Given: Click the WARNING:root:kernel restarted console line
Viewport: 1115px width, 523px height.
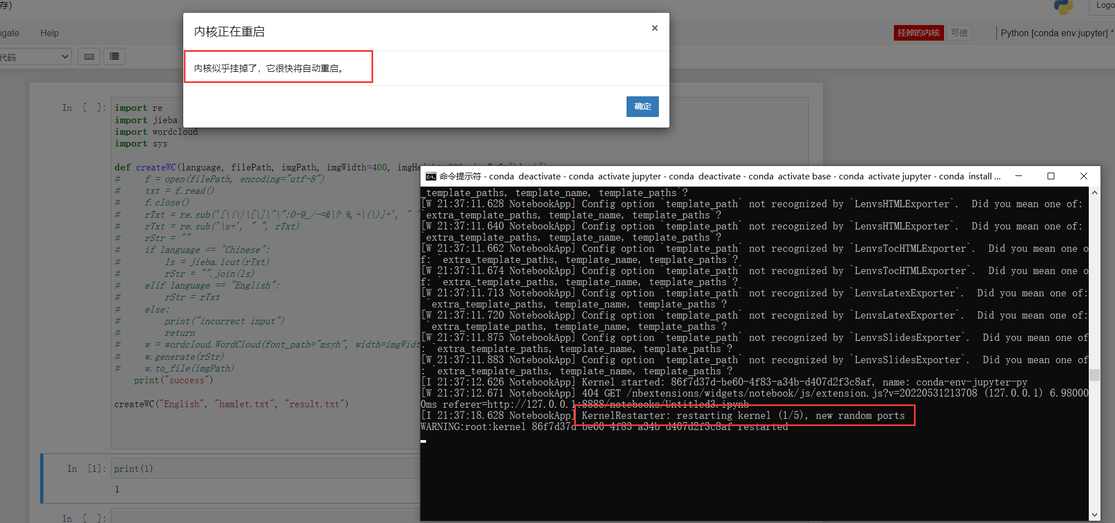Looking at the screenshot, I should point(604,427).
